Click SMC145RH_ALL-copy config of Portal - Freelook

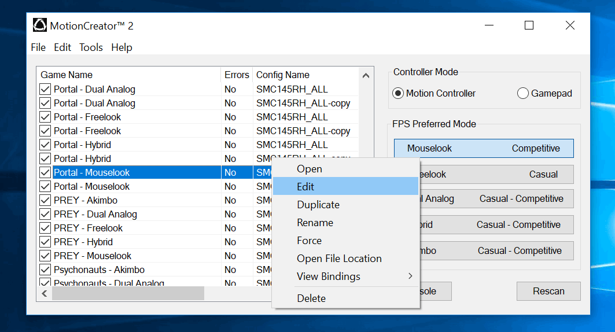tap(303, 131)
